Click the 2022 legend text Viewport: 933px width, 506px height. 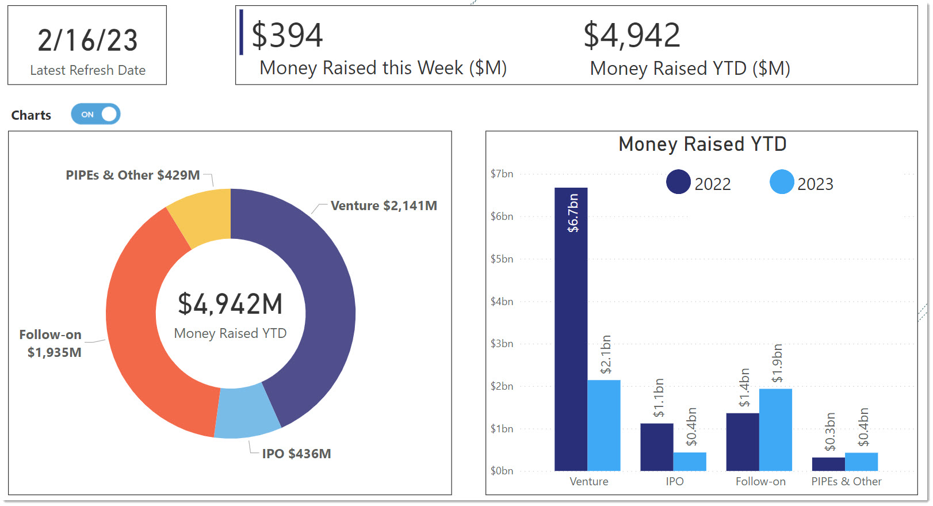pos(713,184)
